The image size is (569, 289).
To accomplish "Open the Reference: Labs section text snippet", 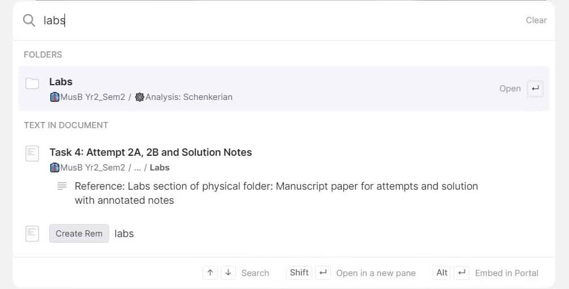I will [x=276, y=193].
